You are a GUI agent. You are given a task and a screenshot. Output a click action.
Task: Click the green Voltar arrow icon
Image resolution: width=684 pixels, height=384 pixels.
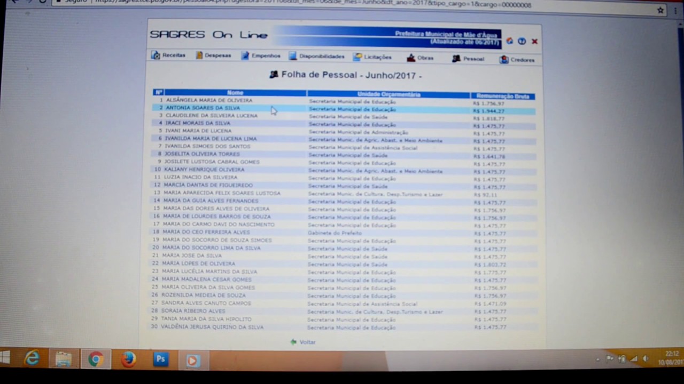[x=293, y=342]
